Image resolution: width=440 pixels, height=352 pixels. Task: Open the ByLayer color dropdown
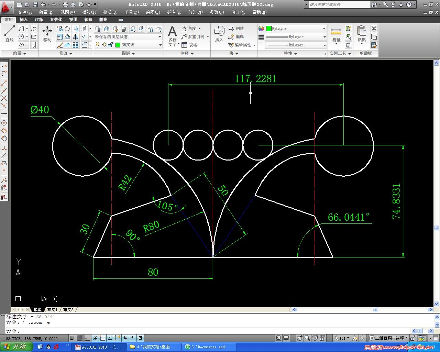[296, 29]
